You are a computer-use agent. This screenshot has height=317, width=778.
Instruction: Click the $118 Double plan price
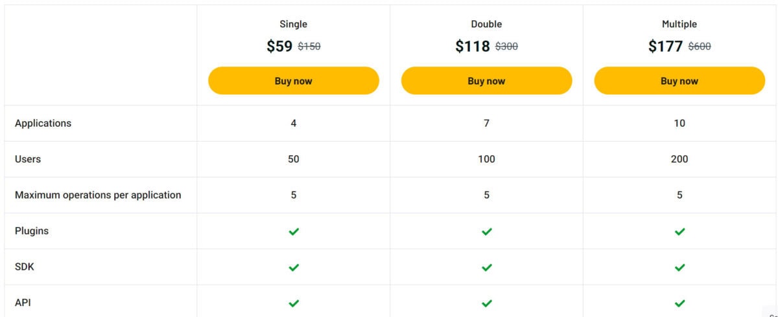473,46
